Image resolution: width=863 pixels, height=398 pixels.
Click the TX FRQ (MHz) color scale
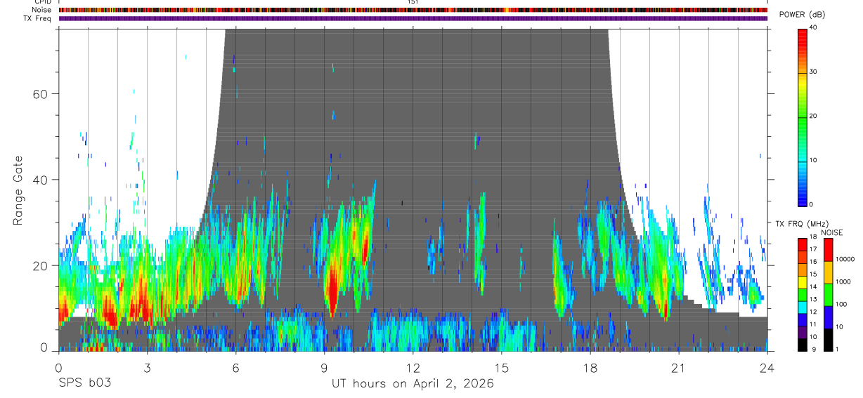(x=802, y=294)
